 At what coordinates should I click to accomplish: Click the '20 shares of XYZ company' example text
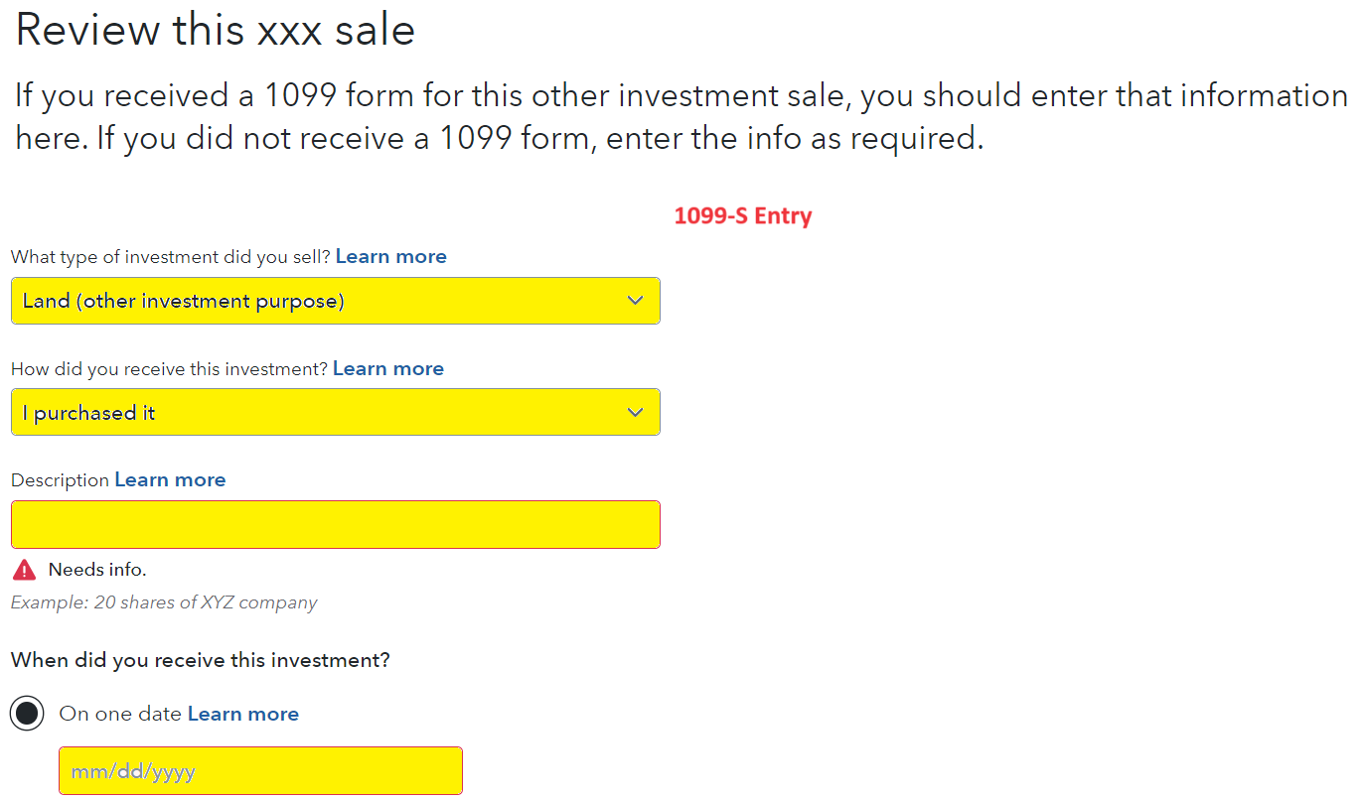point(206,602)
